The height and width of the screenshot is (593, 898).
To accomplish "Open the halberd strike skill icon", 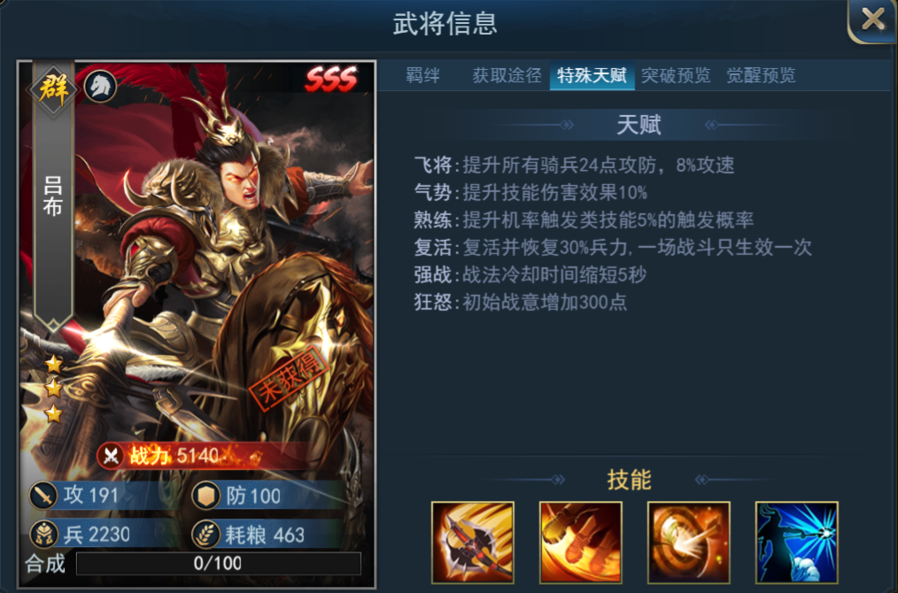I will pos(473,542).
